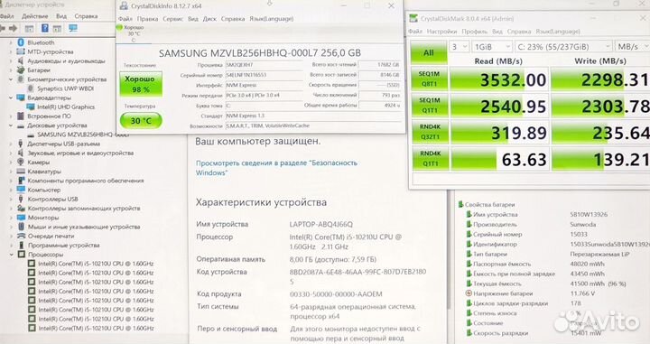650x344 pixels.
Task: Open the Безопасность Windows details link
Action: tap(276, 168)
